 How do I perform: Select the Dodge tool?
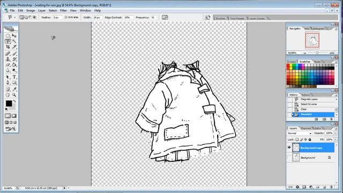click(14, 70)
